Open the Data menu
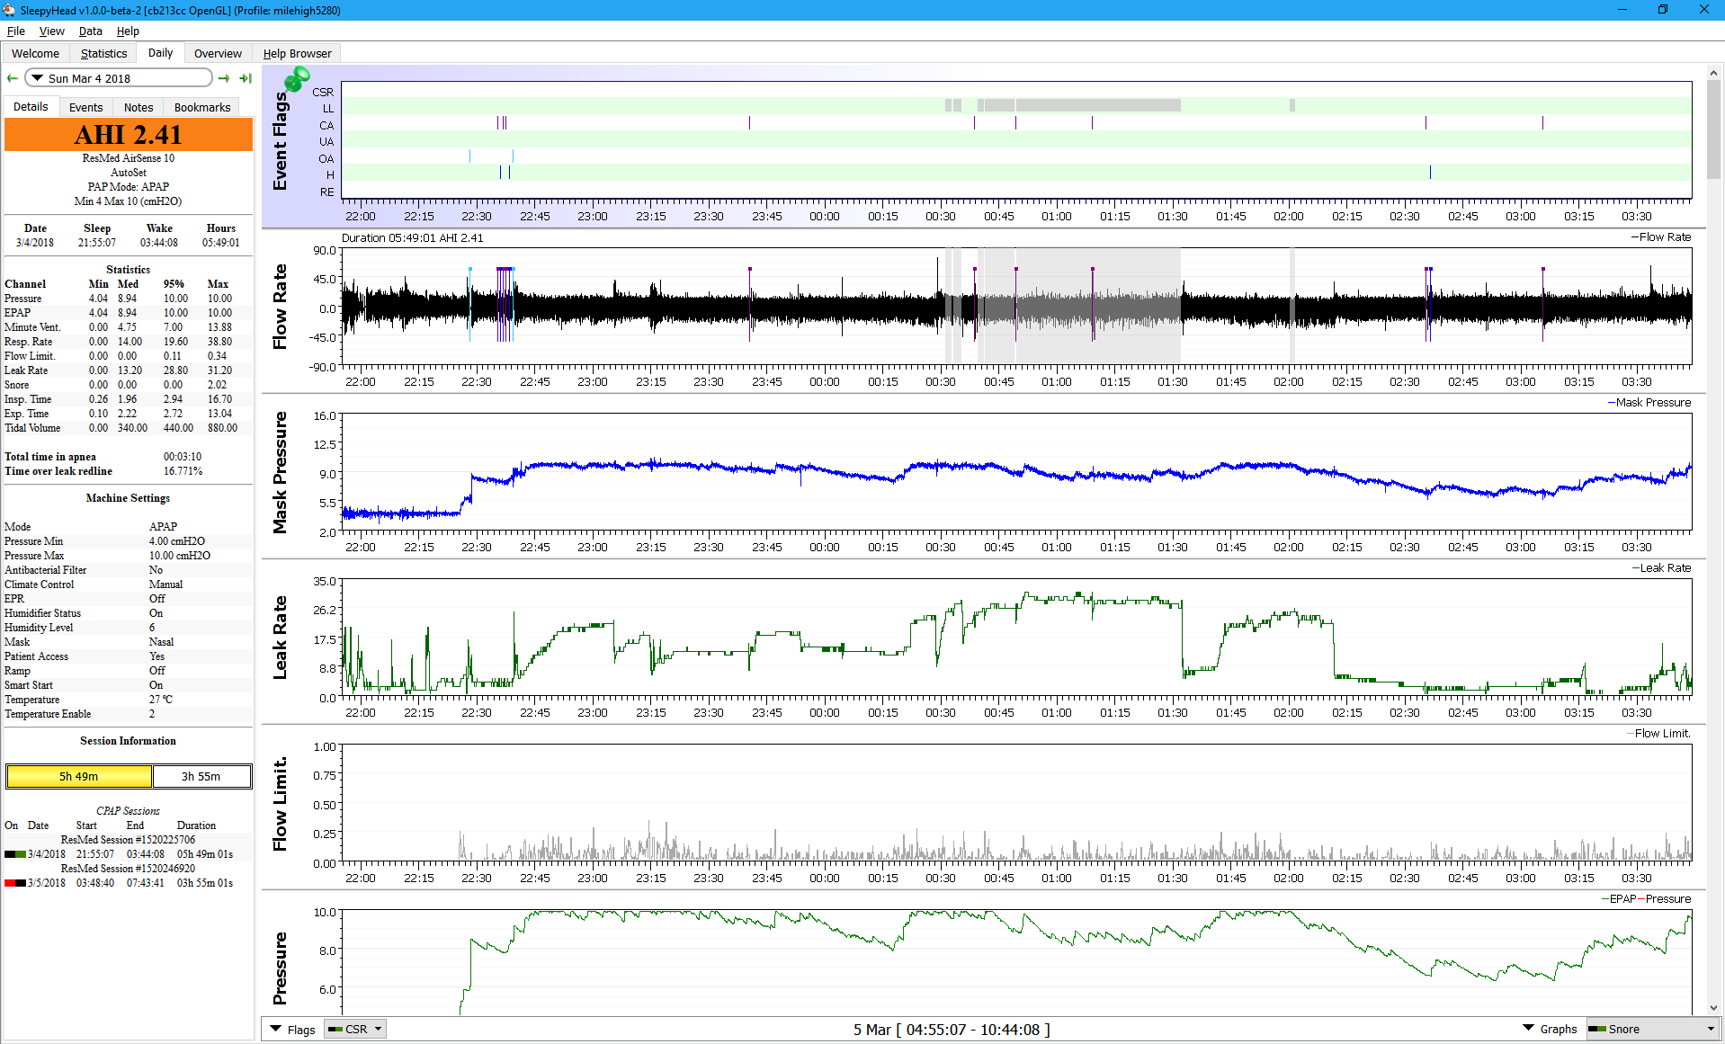1725x1044 pixels. click(90, 31)
